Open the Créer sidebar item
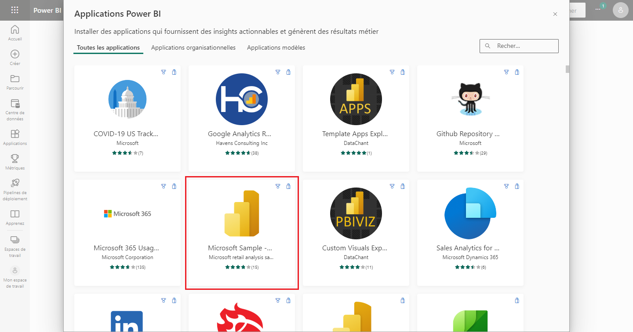The height and width of the screenshot is (332, 633). pyautogui.click(x=15, y=58)
